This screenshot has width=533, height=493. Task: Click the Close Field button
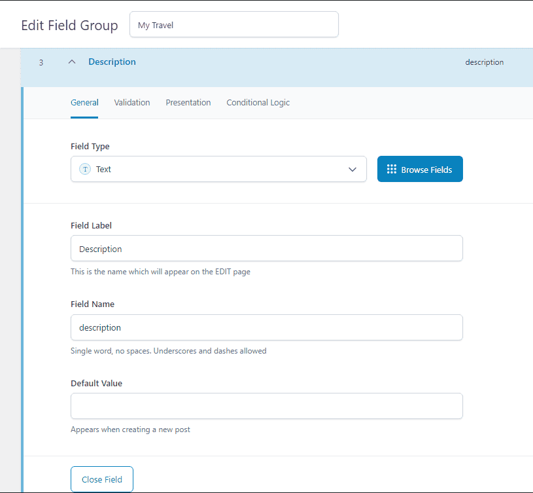(x=102, y=479)
